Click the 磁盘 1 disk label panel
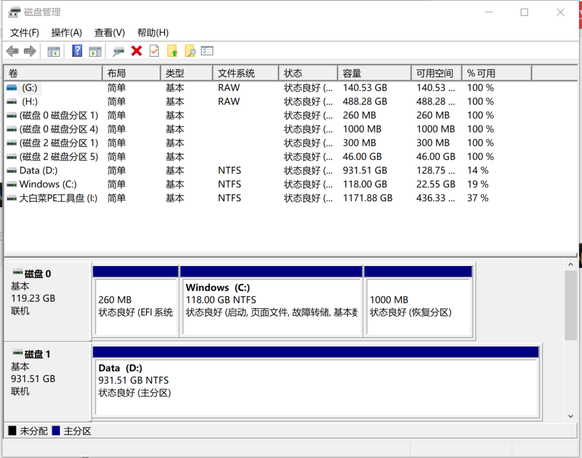This screenshot has width=582, height=458. (x=47, y=381)
